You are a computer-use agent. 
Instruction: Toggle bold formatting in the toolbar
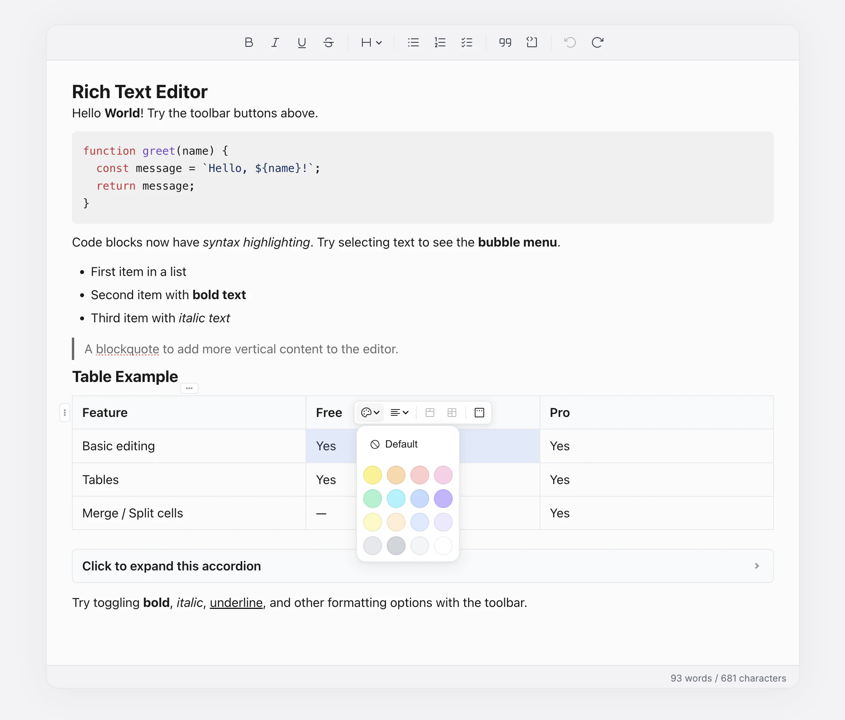pos(249,42)
